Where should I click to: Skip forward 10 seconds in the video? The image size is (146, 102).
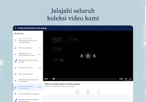click(94, 56)
